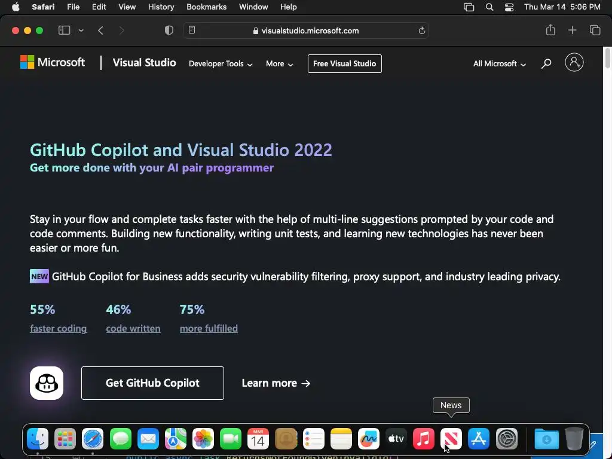The height and width of the screenshot is (459, 612).
Task: Open the View menu
Action: click(x=127, y=7)
